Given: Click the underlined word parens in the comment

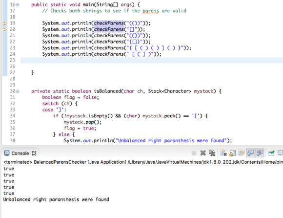Looking at the screenshot, I should [150, 11].
